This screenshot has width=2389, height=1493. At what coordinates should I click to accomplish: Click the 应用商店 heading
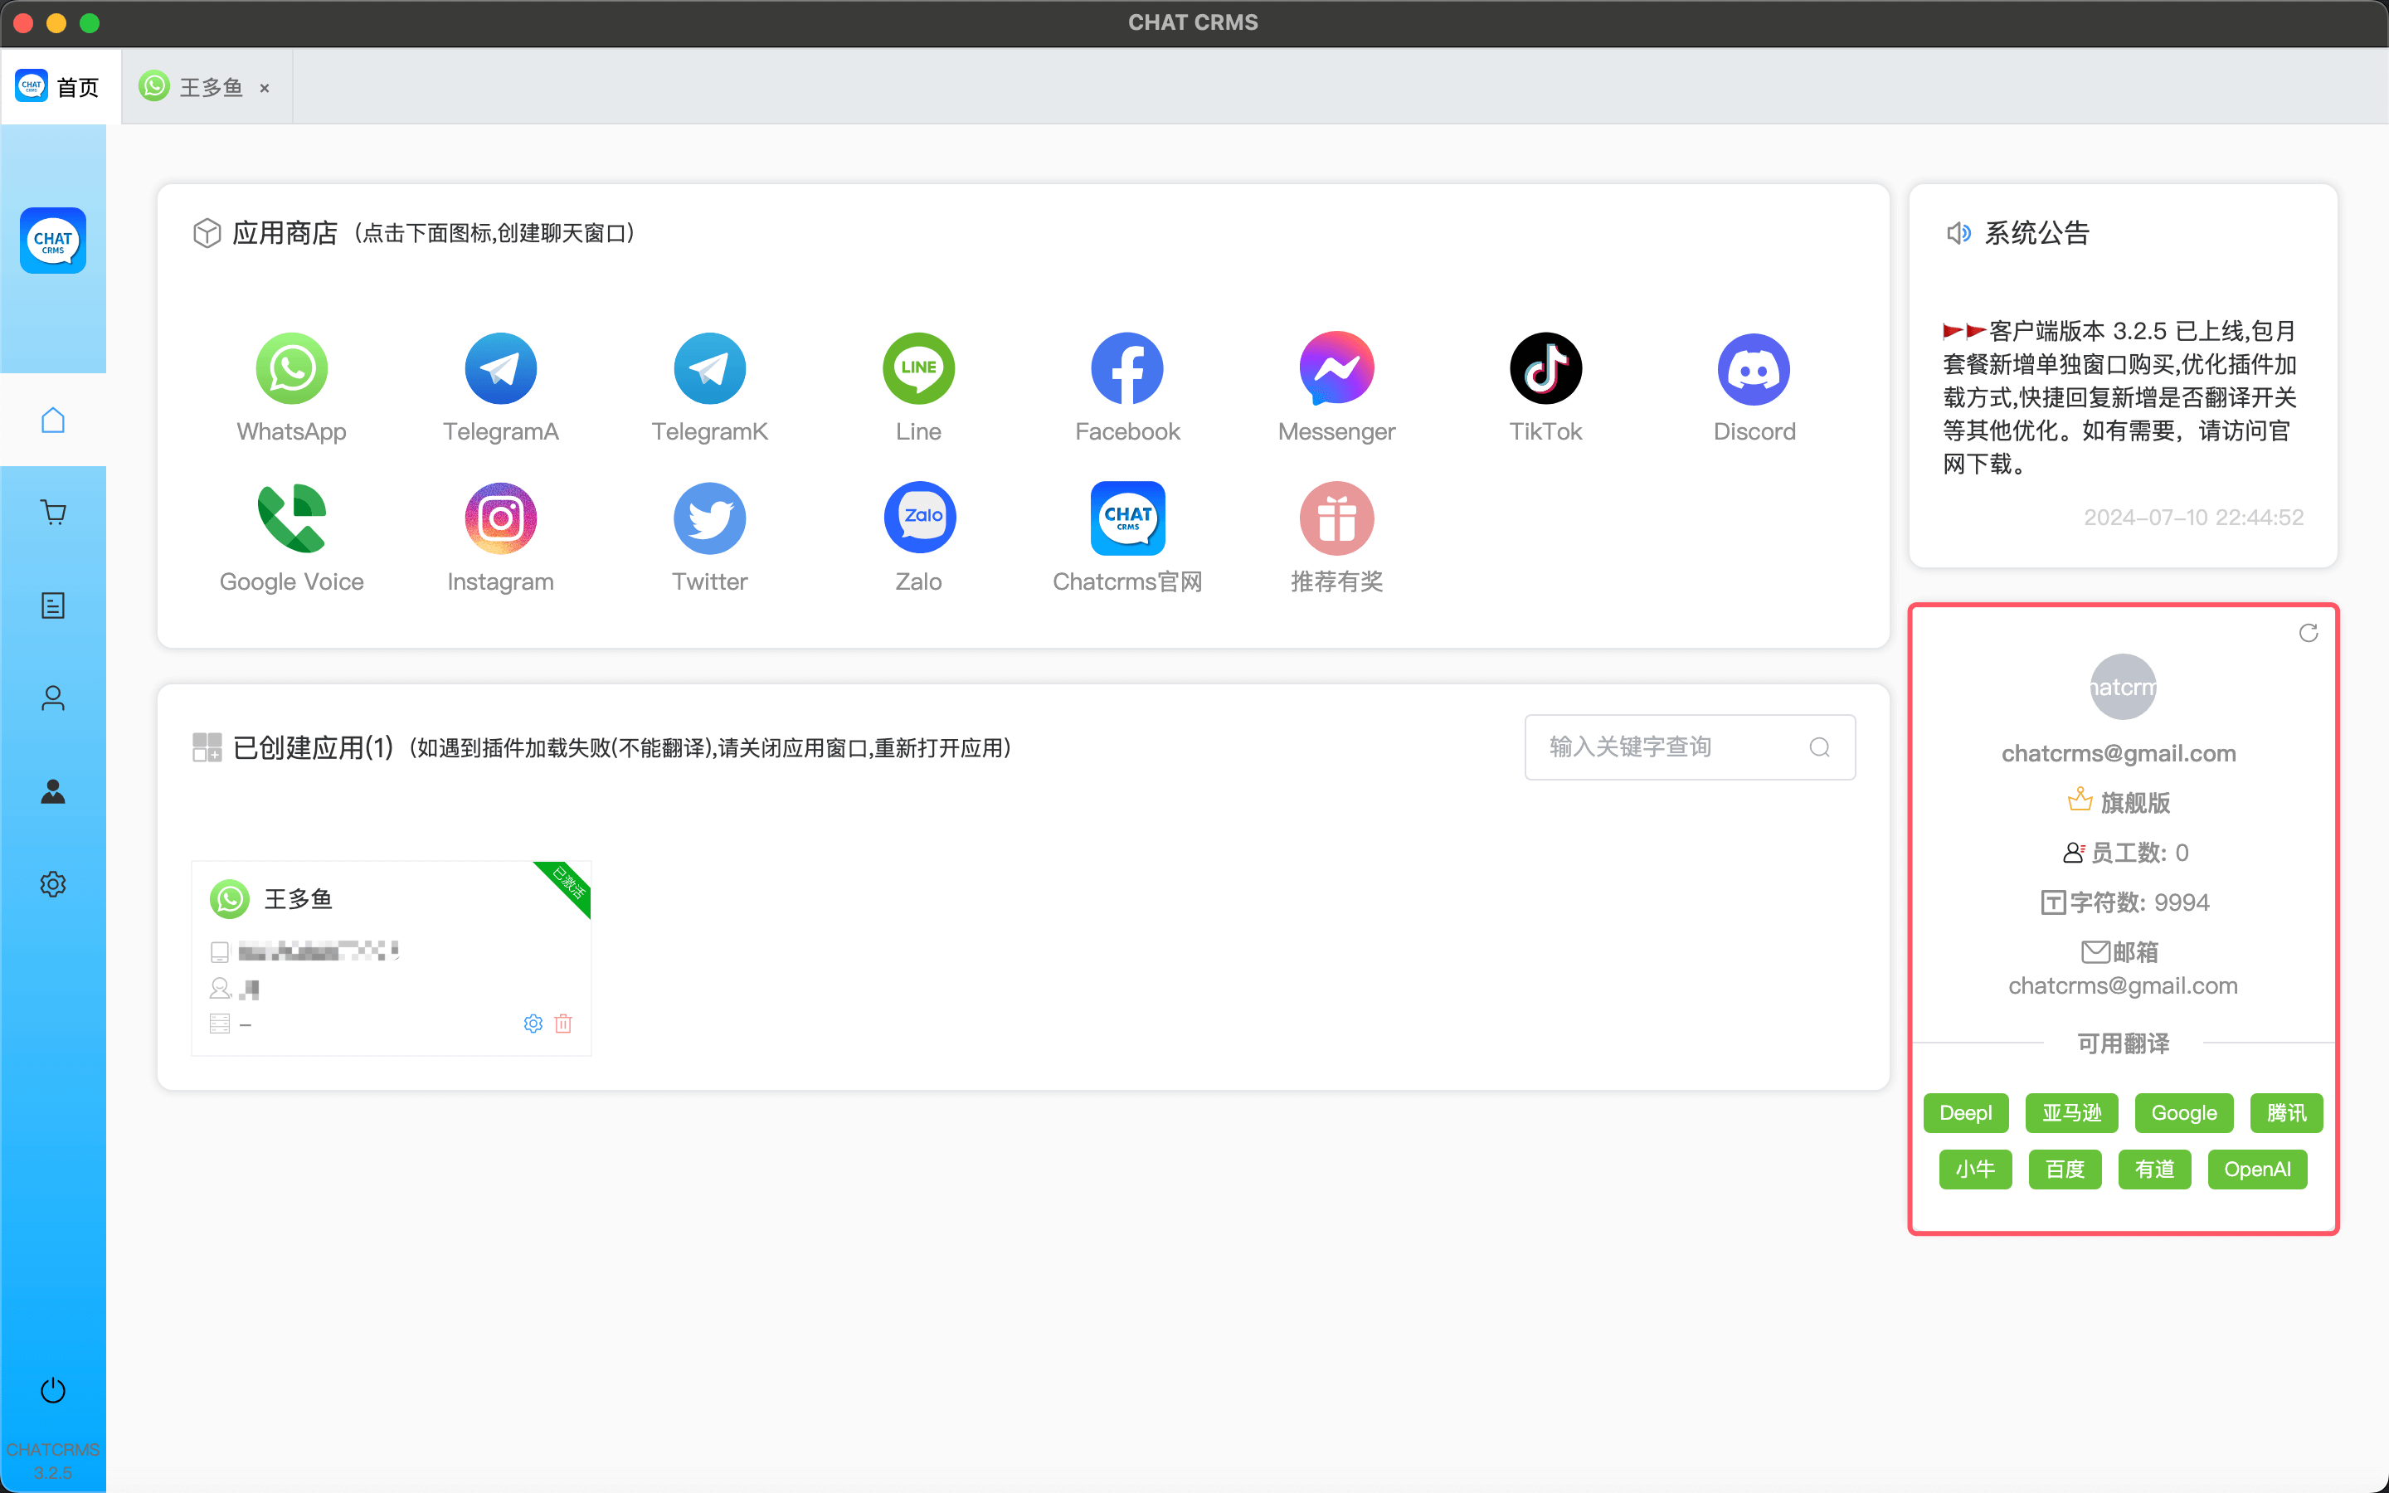pyautogui.click(x=285, y=233)
